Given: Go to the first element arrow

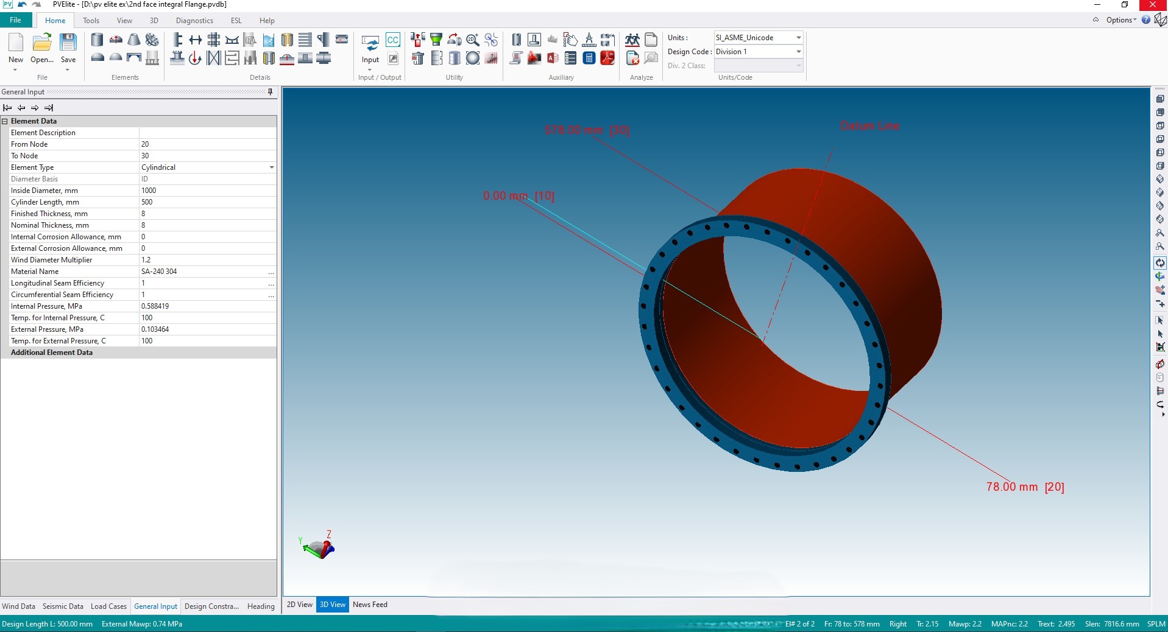Looking at the screenshot, I should click(x=7, y=108).
